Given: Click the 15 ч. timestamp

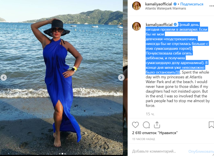Looking at the screenshot, I should click(x=150, y=114).
